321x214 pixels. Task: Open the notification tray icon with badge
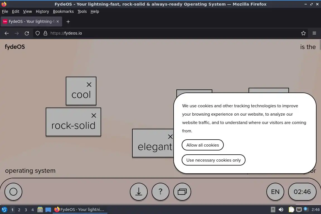point(306,209)
